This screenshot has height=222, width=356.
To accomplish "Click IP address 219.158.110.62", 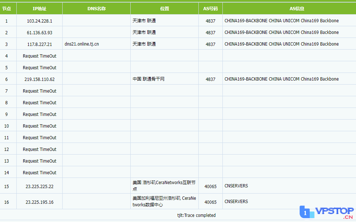I will [40, 79].
